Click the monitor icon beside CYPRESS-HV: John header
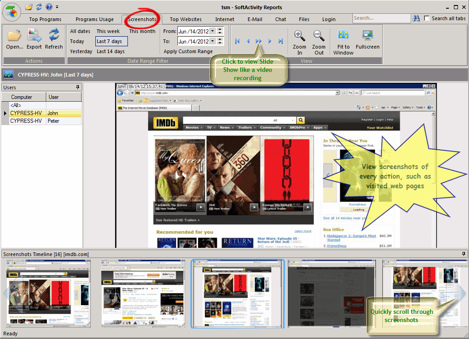The height and width of the screenshot is (339, 469). 8,74
